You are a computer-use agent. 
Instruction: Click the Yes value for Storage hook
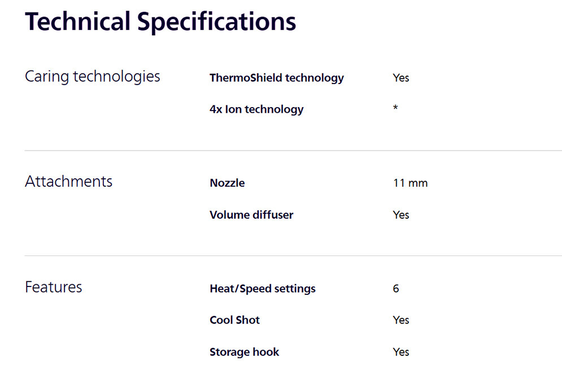point(401,352)
